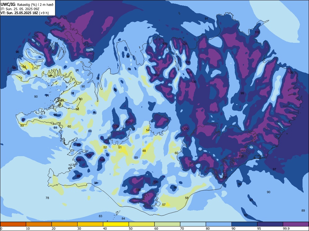Click the 'VT: Sun. 25.05.2025 18Z (+9 h)' line
The width and height of the screenshot is (309, 231).
[25, 13]
